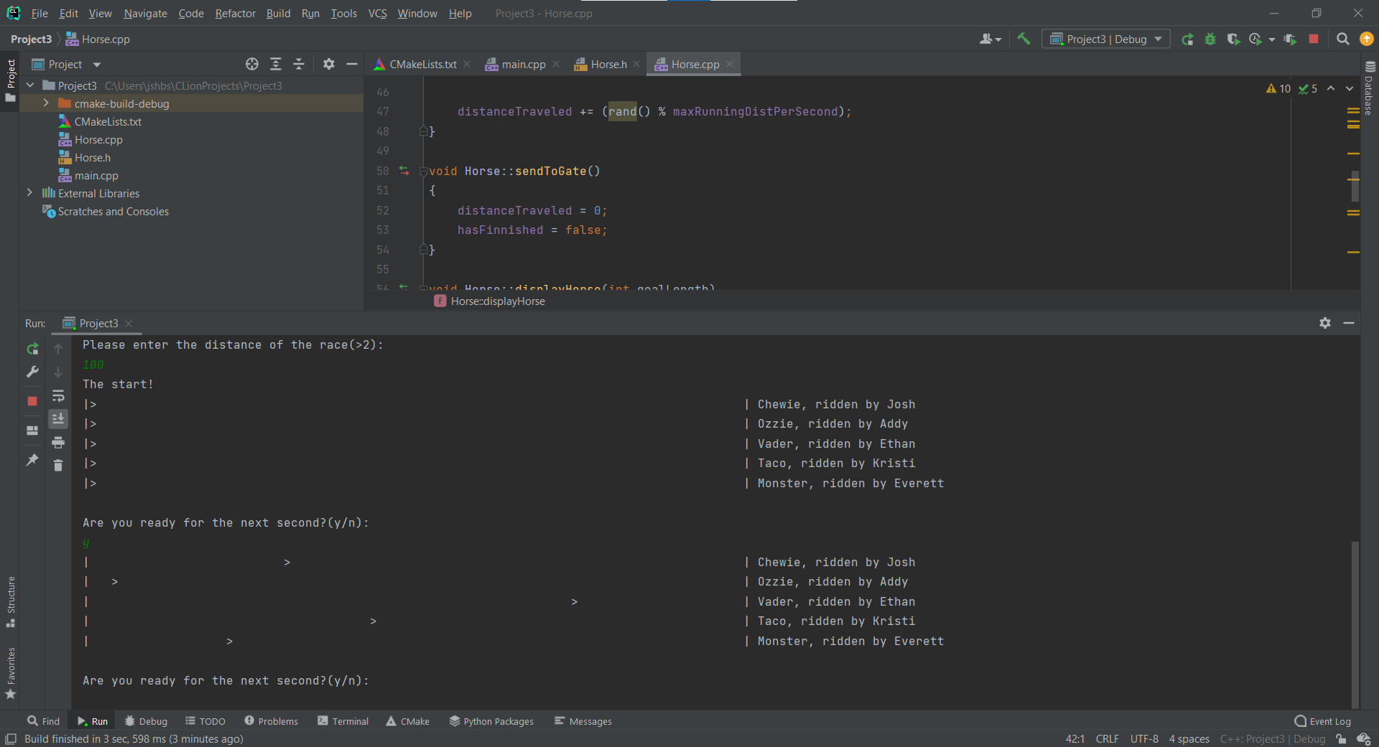Viewport: 1379px width, 747px height.
Task: Toggle Scroll to End in the Run console
Action: [58, 419]
